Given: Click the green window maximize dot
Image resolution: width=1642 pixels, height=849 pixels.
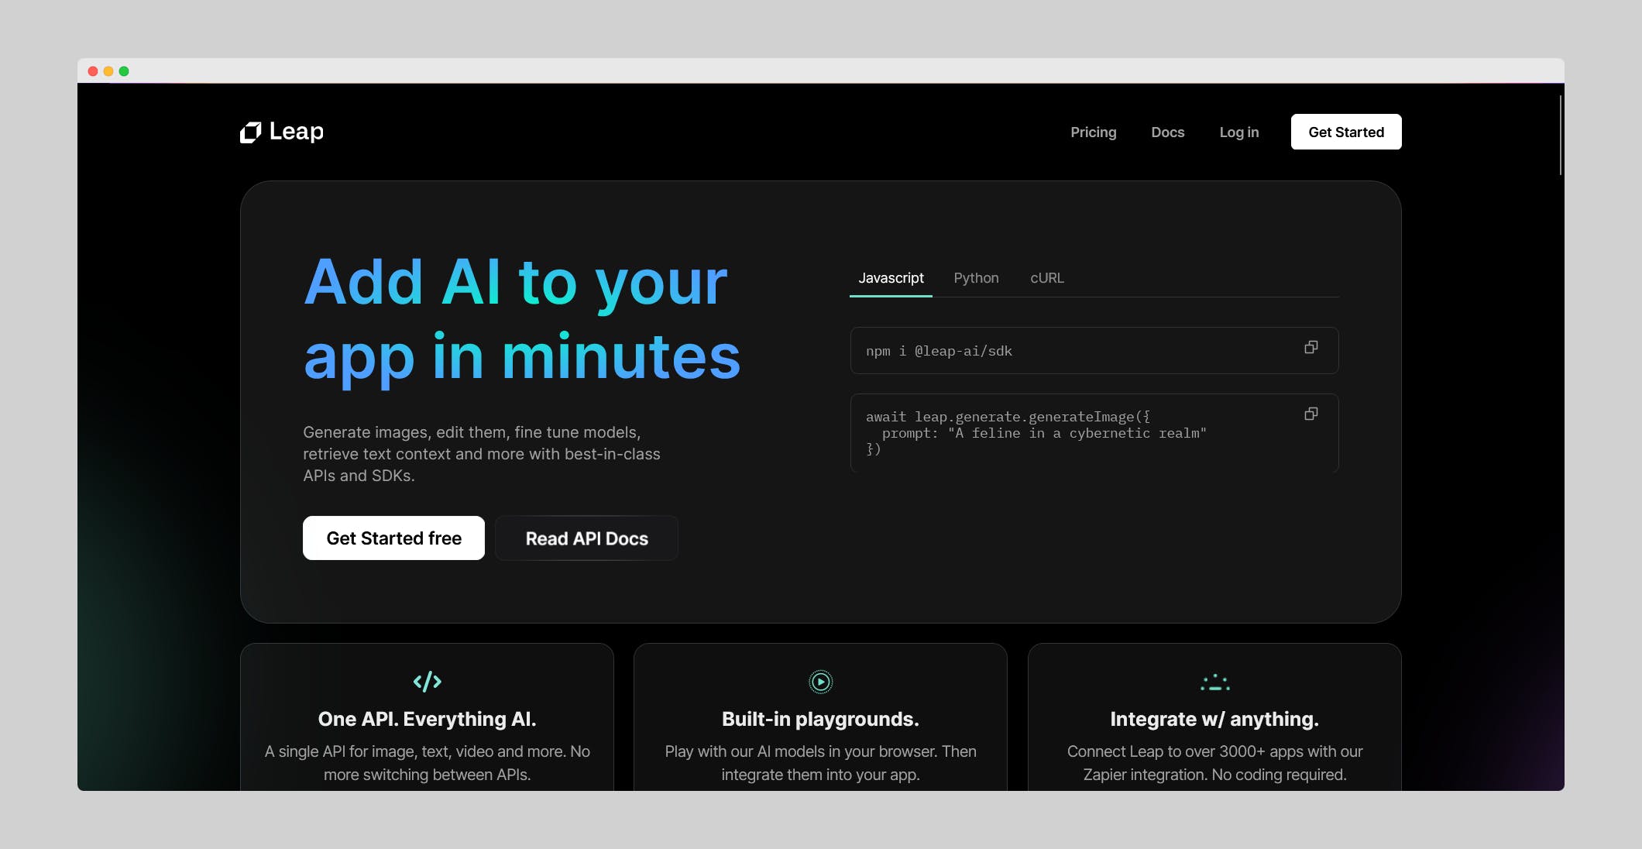Looking at the screenshot, I should 124,71.
